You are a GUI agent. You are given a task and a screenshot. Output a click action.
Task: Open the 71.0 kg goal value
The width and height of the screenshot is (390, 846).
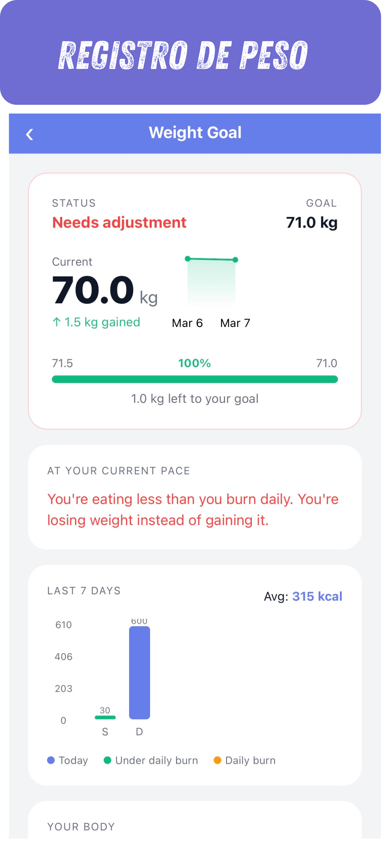[x=311, y=222]
